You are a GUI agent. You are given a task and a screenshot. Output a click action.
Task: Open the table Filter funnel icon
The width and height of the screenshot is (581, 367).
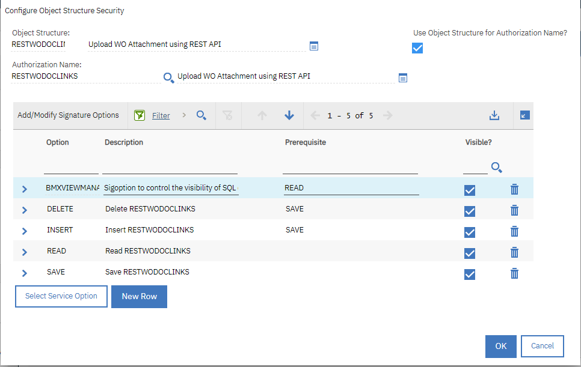point(140,115)
